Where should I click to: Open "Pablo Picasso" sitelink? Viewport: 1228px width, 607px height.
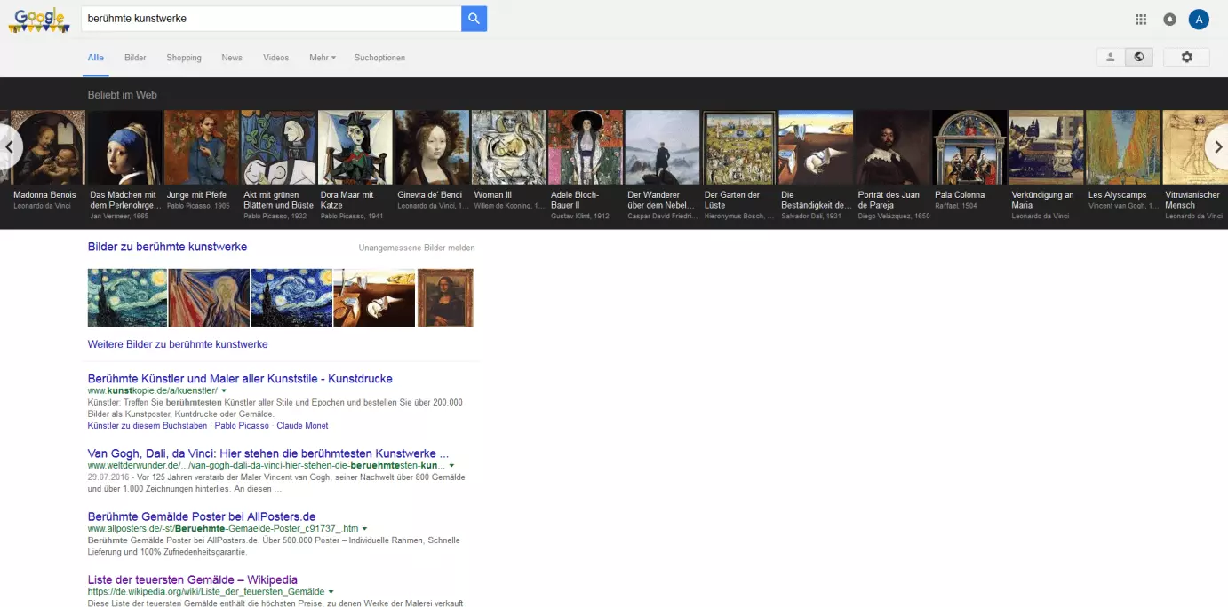pos(242,426)
